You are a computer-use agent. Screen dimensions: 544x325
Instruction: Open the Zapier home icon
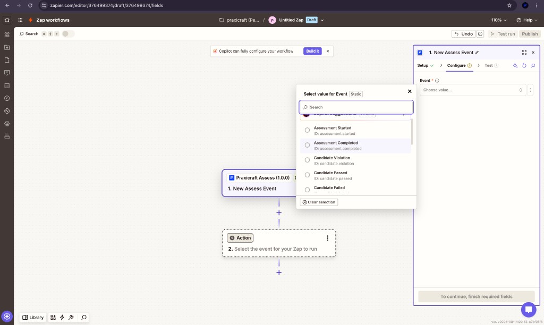point(6,20)
